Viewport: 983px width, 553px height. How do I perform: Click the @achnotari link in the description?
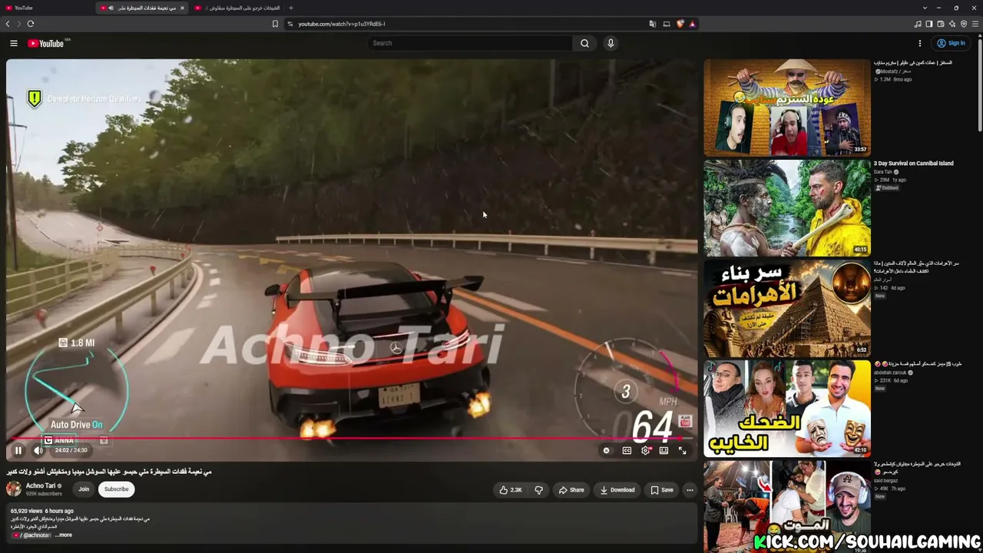pyautogui.click(x=36, y=535)
